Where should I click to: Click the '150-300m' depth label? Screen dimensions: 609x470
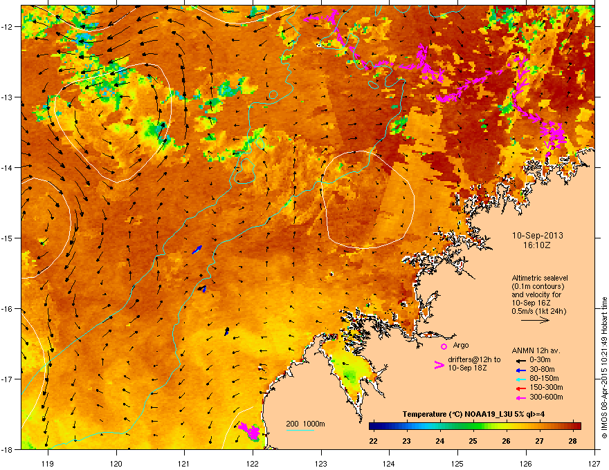[546, 387]
